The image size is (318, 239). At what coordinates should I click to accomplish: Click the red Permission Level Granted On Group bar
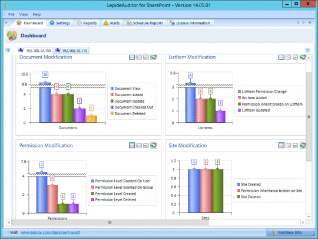coord(52,199)
